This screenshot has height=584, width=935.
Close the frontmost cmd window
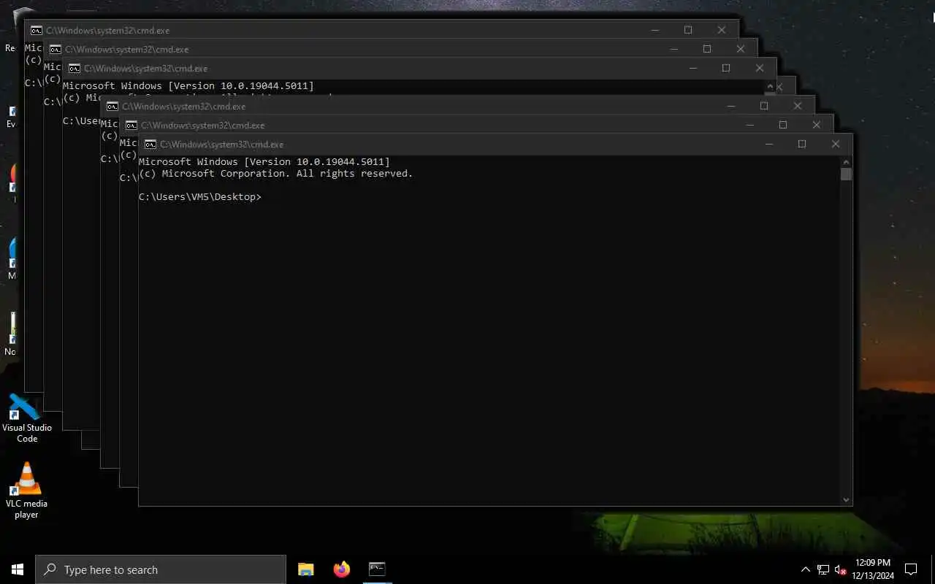tap(836, 144)
